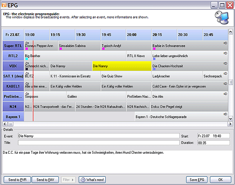Click the horizontal timeline scrollbar right arrow

(226, 124)
